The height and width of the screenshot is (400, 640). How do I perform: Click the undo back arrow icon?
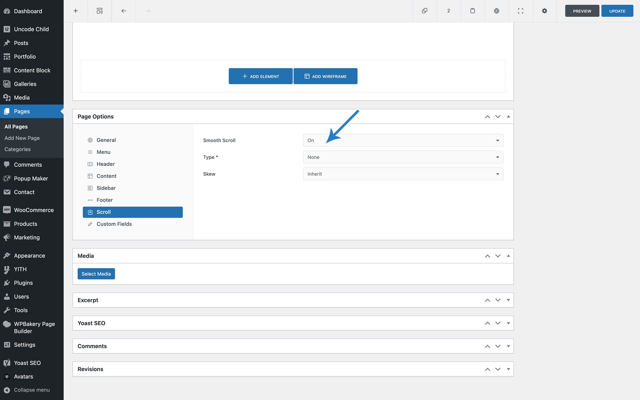[124, 11]
